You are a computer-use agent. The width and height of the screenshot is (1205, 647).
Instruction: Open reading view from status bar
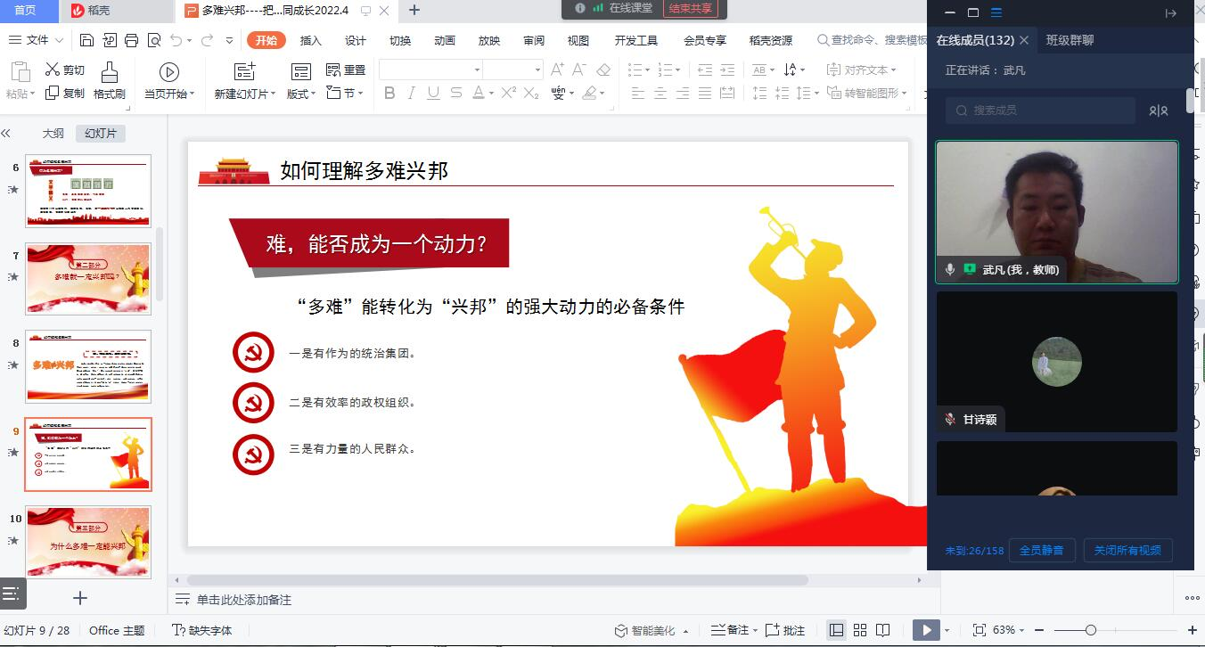tap(882, 630)
